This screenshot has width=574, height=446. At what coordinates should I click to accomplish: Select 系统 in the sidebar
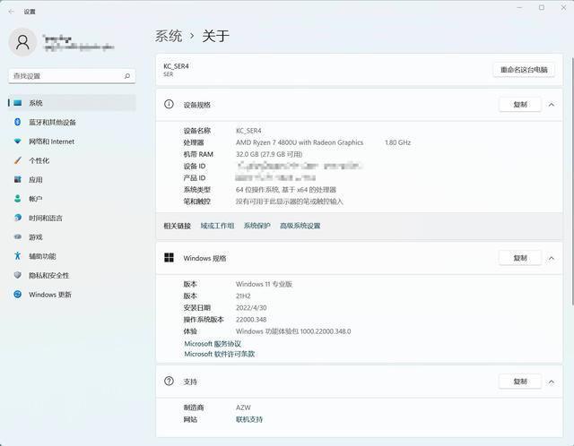[x=35, y=103]
